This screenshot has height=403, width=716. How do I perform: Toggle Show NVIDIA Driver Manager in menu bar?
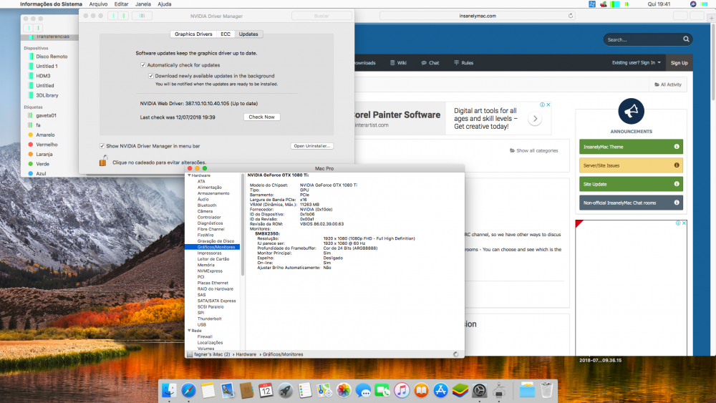click(102, 146)
